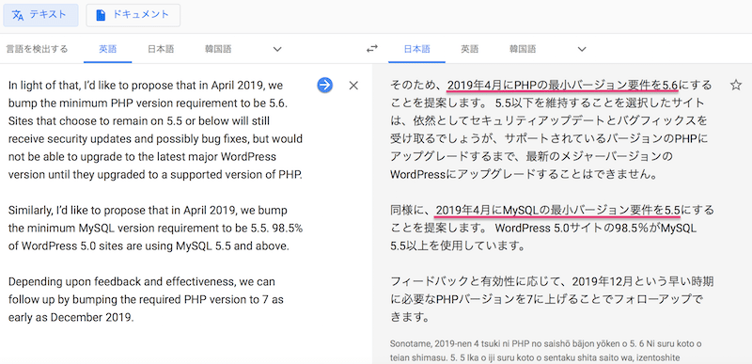Swap source and target languages

[x=371, y=49]
